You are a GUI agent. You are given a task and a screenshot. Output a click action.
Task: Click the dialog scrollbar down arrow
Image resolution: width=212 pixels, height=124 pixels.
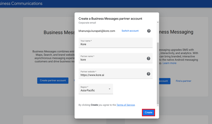[x=158, y=105]
